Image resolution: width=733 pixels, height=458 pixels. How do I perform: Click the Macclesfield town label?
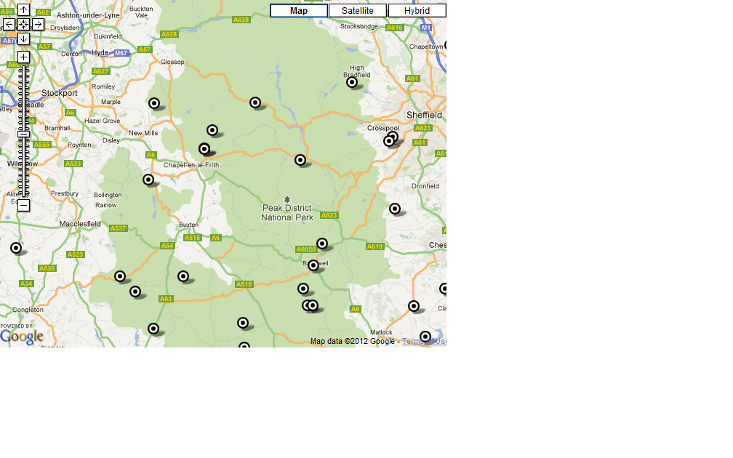(80, 224)
